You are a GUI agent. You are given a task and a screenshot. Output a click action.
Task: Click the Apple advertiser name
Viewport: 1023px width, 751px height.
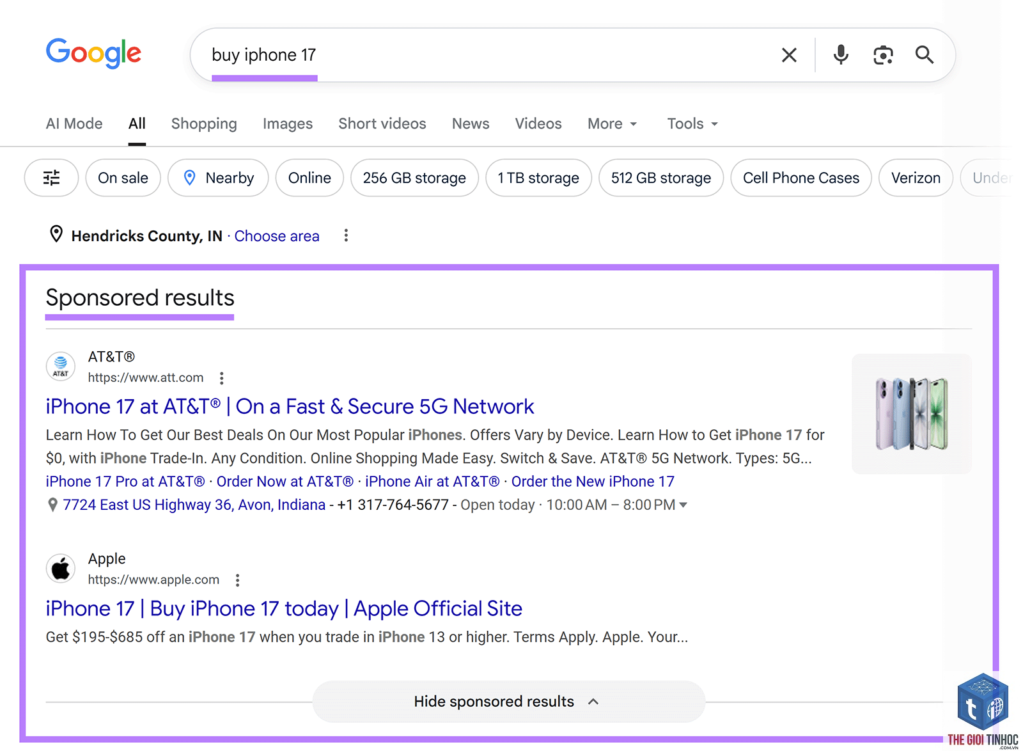(107, 559)
